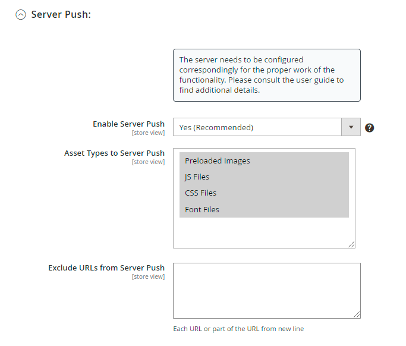
Task: Click the asset types list resize handle
Action: click(x=352, y=244)
